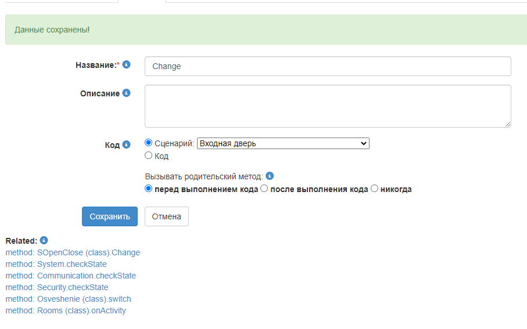Click info icon beside Описание label

point(126,93)
